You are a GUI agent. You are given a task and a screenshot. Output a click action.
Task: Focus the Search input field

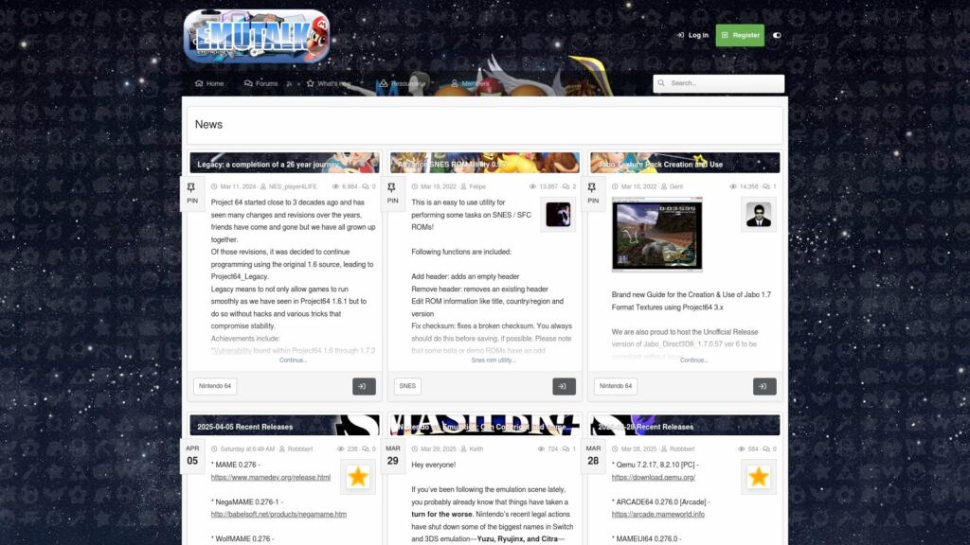pyautogui.click(x=718, y=83)
